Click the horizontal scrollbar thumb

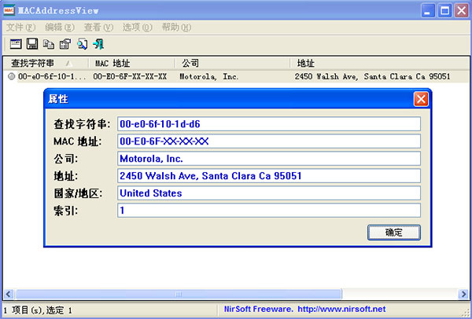coord(179,294)
